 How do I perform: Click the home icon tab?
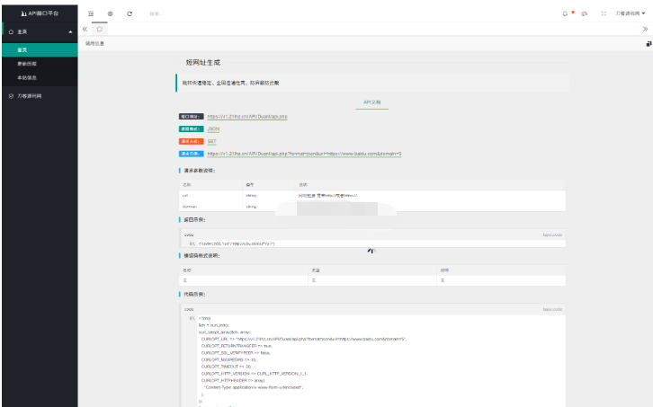100,29
